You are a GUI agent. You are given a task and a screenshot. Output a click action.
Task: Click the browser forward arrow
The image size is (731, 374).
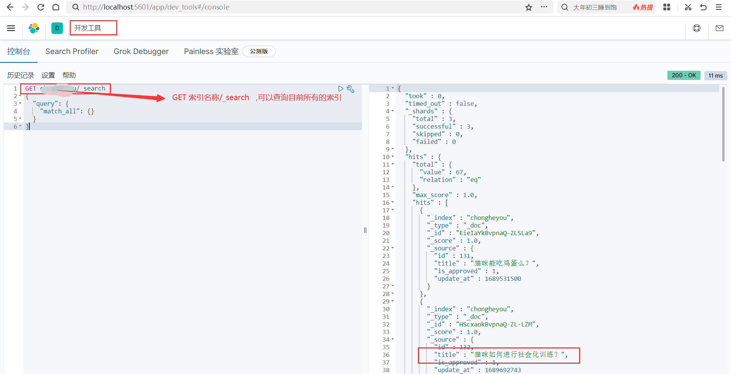click(25, 7)
